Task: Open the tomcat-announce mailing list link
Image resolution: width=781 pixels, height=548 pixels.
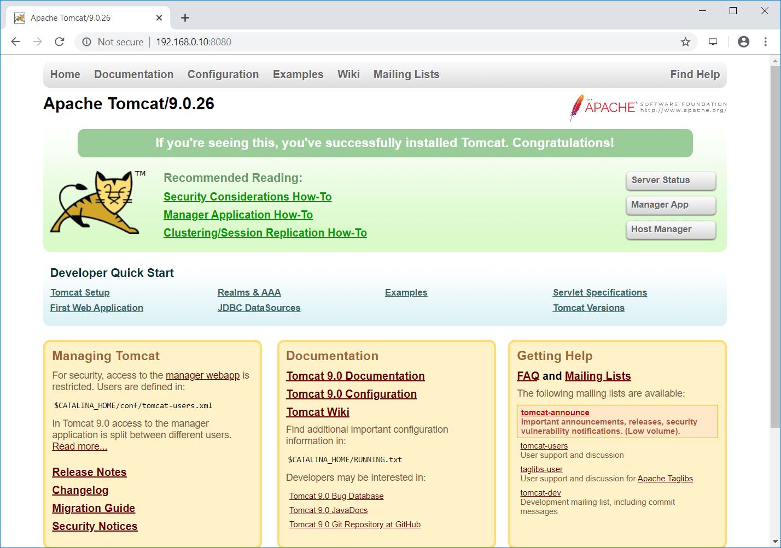Action: [555, 413]
